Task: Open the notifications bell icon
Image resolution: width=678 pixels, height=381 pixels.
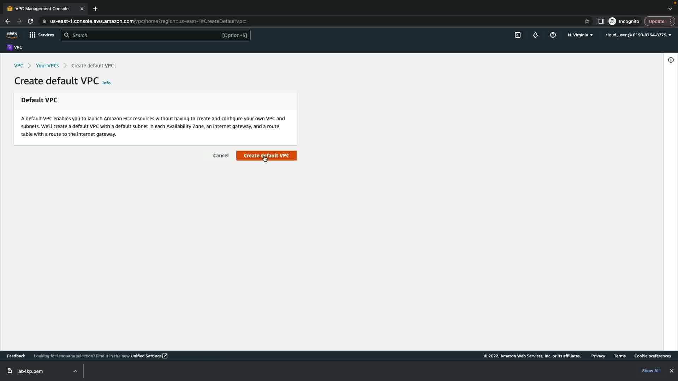Action: (x=535, y=35)
